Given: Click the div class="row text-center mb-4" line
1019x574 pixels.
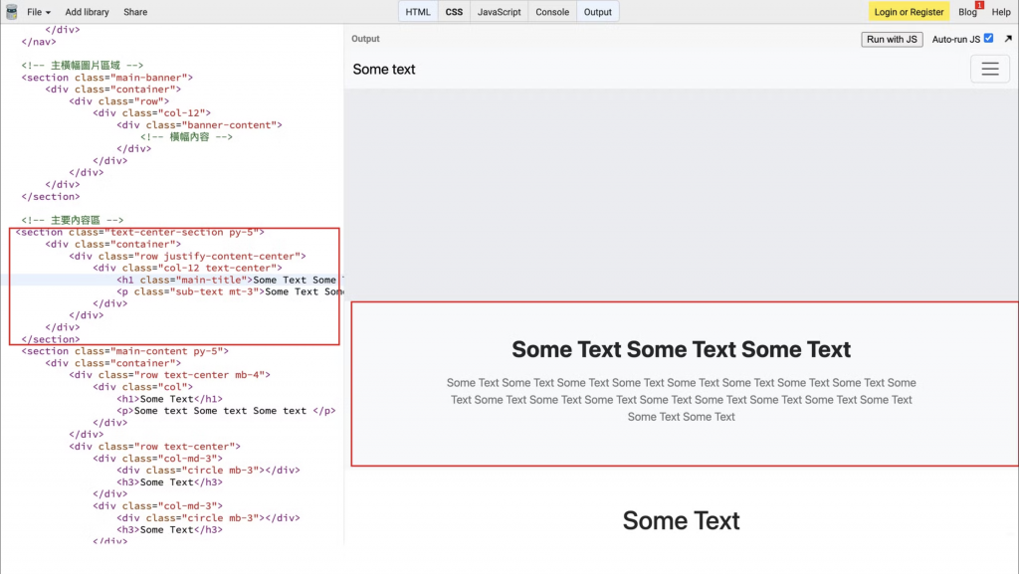Looking at the screenshot, I should (169, 375).
